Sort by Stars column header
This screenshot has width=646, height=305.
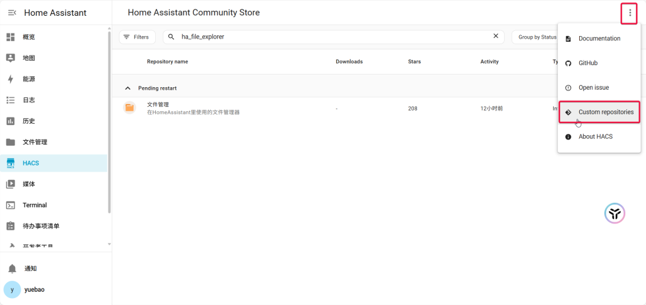pos(414,62)
